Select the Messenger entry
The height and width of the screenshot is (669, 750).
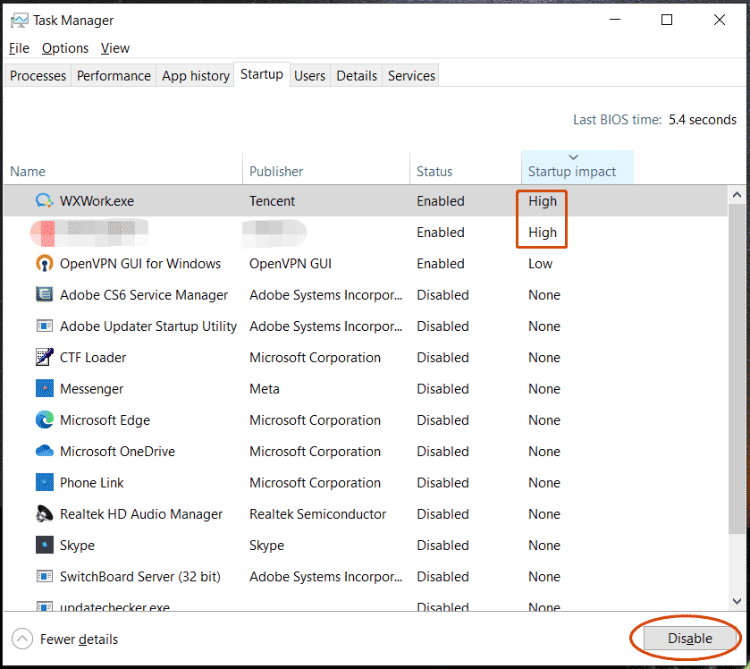tap(91, 389)
